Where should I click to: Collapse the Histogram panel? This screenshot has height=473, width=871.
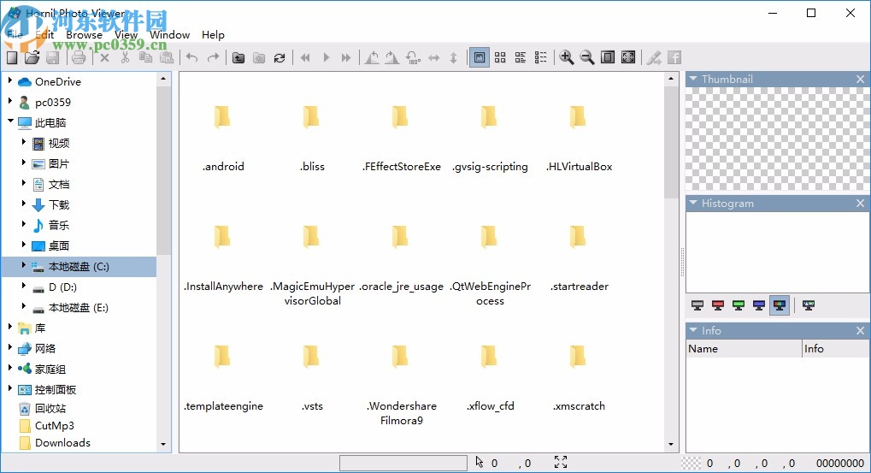pyautogui.click(x=693, y=204)
